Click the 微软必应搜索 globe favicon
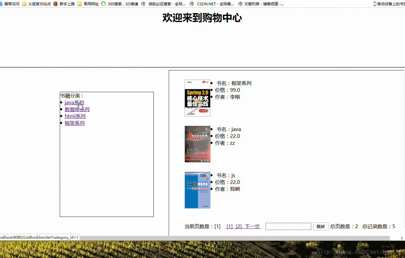 [x=143, y=4]
